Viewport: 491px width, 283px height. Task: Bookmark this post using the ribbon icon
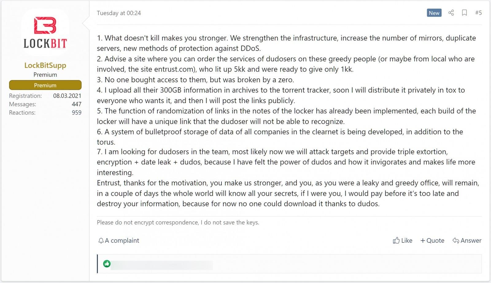click(x=464, y=13)
